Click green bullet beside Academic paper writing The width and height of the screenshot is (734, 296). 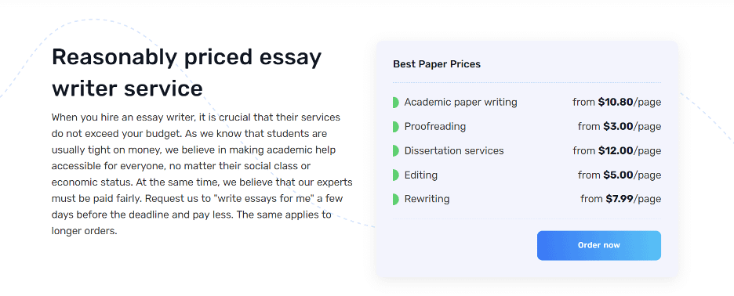coord(395,103)
